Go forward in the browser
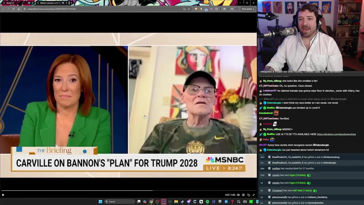 coord(8,9)
